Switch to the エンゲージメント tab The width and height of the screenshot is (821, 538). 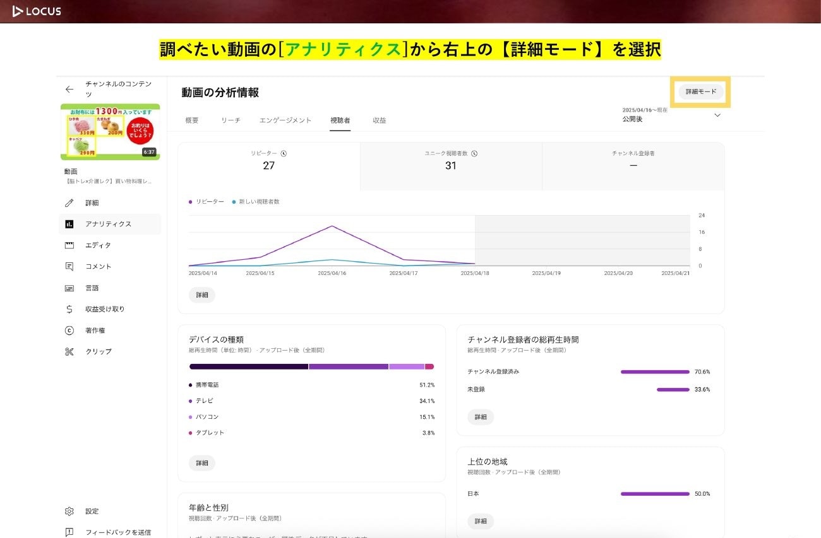[285, 120]
